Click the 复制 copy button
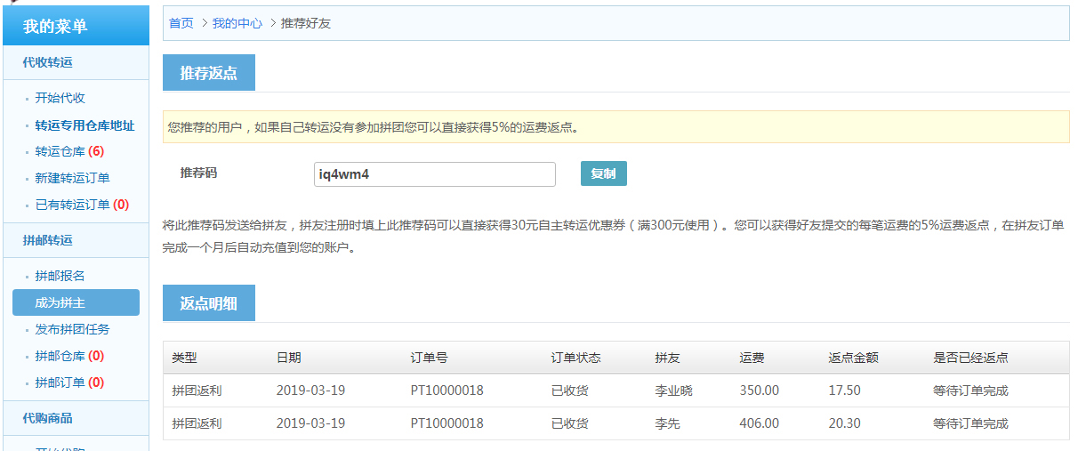Viewport: 1078px width, 451px height. (603, 173)
